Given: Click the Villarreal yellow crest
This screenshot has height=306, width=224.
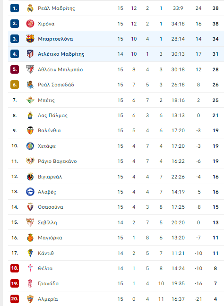Looking at the screenshot, I should [30, 177].
